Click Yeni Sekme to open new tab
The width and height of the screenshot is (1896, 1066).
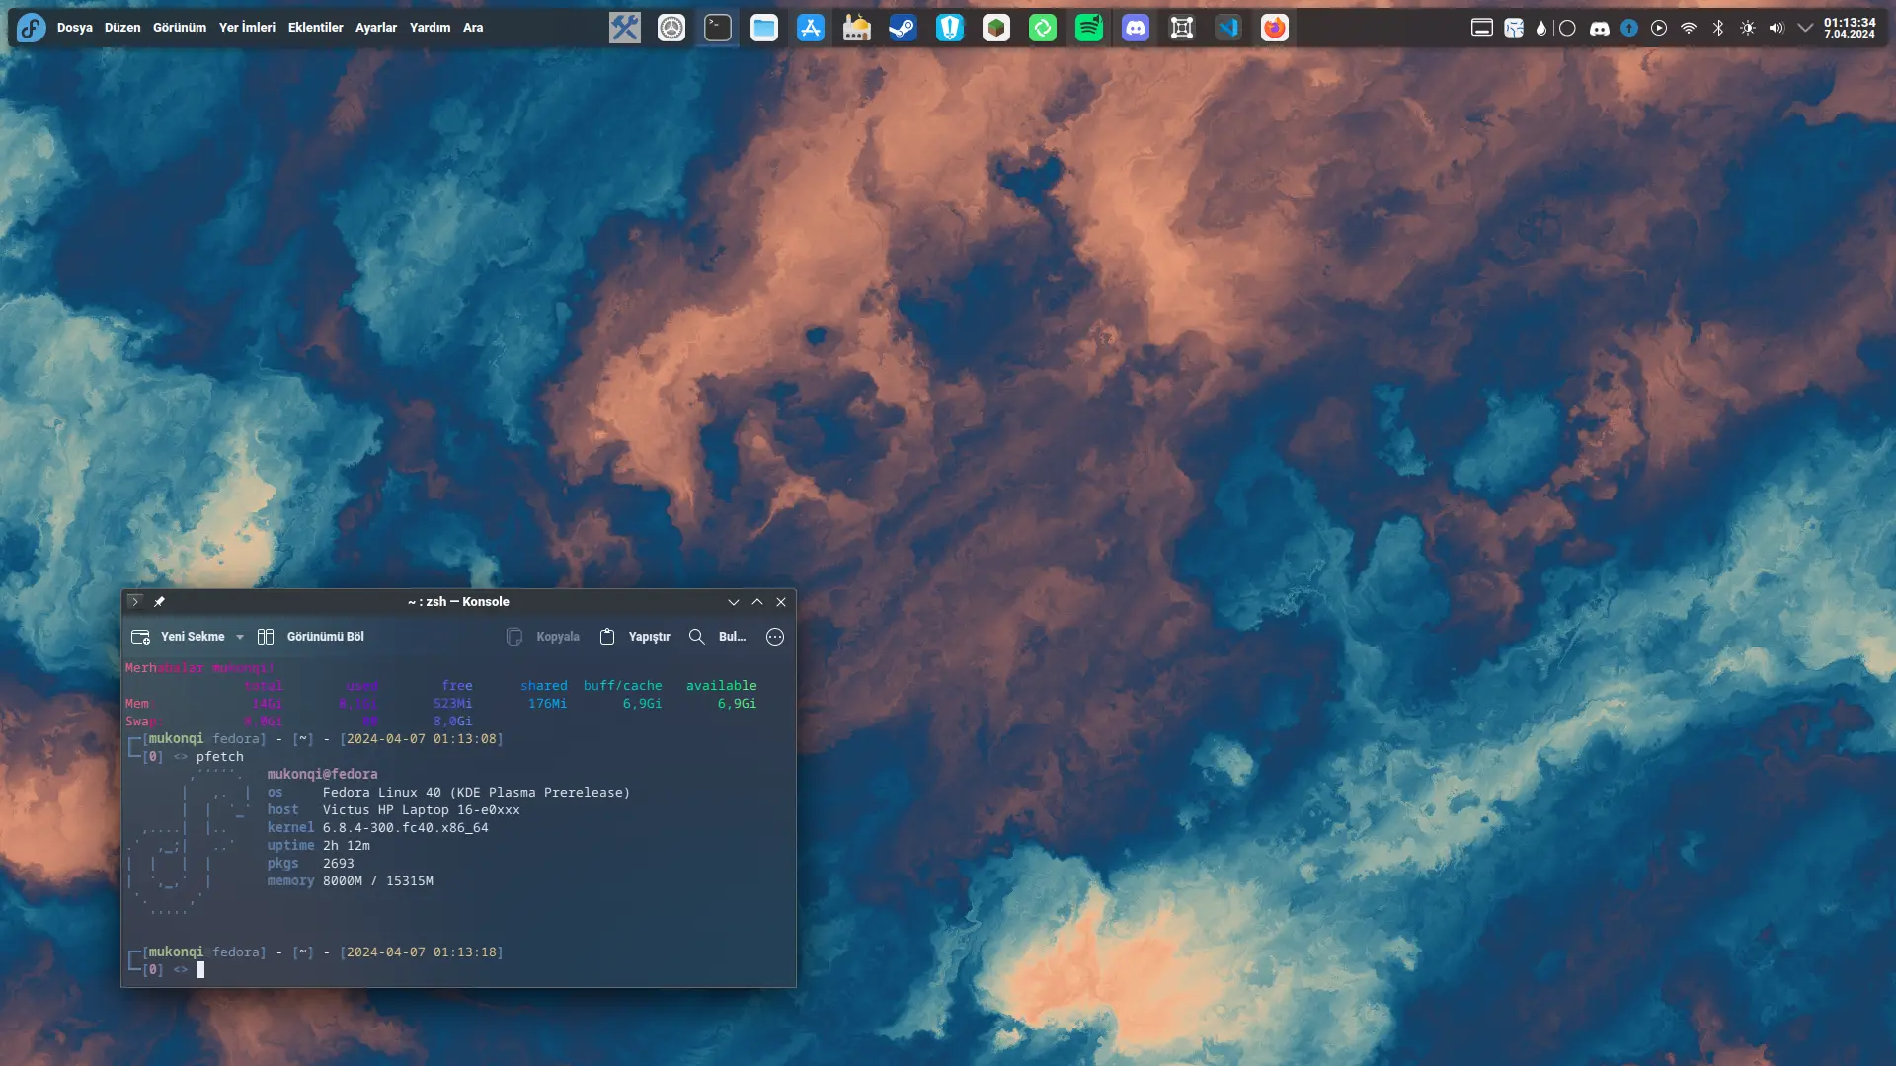[x=179, y=637]
